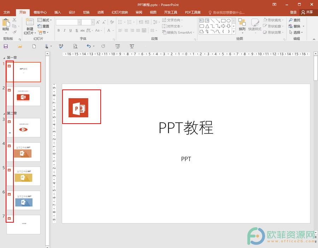The height and width of the screenshot is (248, 318).
Task: Click the decrease indent icon
Action: 141,22
